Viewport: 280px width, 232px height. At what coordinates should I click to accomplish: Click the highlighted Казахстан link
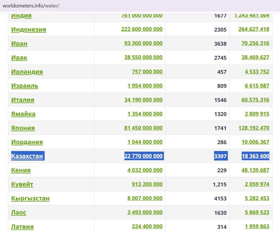tap(27, 156)
